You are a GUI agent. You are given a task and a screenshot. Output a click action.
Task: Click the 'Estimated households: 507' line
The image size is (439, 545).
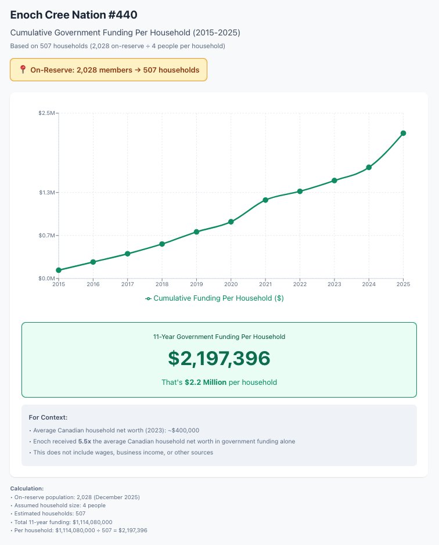pyautogui.click(x=48, y=514)
